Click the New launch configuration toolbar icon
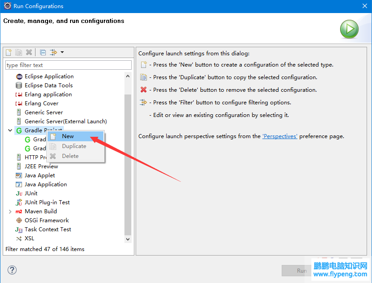The image size is (372, 283). pyautogui.click(x=9, y=52)
